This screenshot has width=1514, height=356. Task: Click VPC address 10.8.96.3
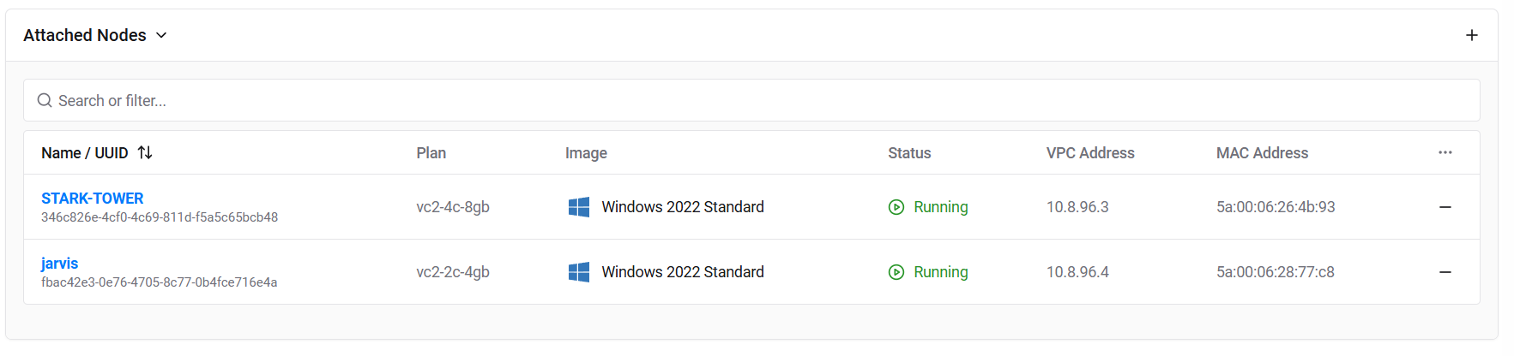coord(1077,207)
